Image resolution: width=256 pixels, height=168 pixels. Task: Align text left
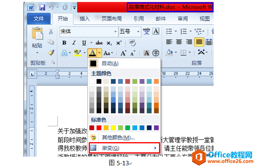click(x=169, y=42)
